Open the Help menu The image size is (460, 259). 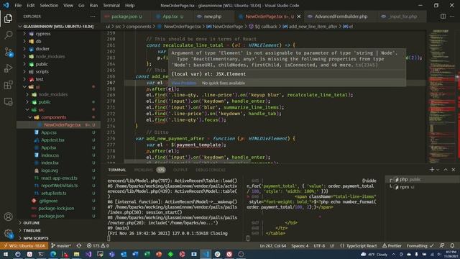(x=129, y=5)
